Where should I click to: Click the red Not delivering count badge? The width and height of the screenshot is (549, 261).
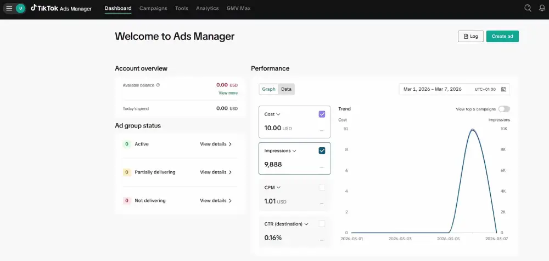[x=127, y=201]
